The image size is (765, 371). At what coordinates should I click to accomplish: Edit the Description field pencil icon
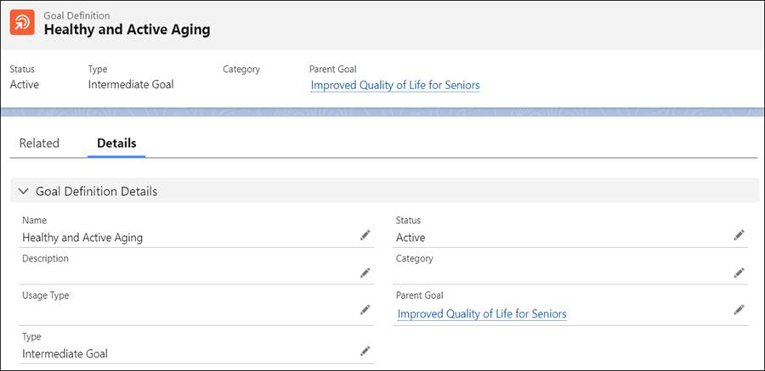365,273
